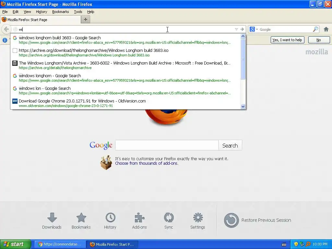The width and height of the screenshot is (332, 249).
Task: Open the Bookmarks menu
Action: tap(61, 12)
